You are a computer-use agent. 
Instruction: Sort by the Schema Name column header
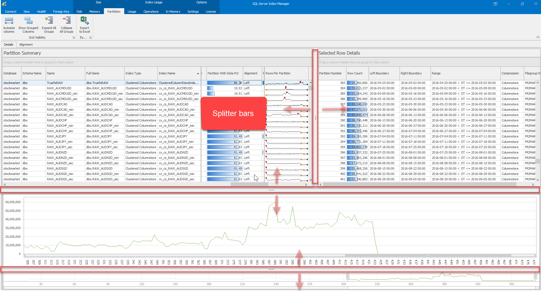coord(34,73)
